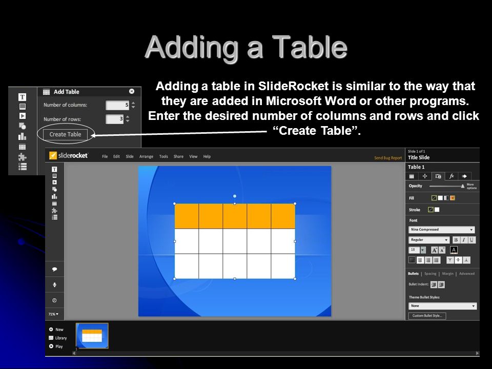Screen dimensions: 492x369
Task: Select the video tool in the editor sidebar
Action: [54, 182]
